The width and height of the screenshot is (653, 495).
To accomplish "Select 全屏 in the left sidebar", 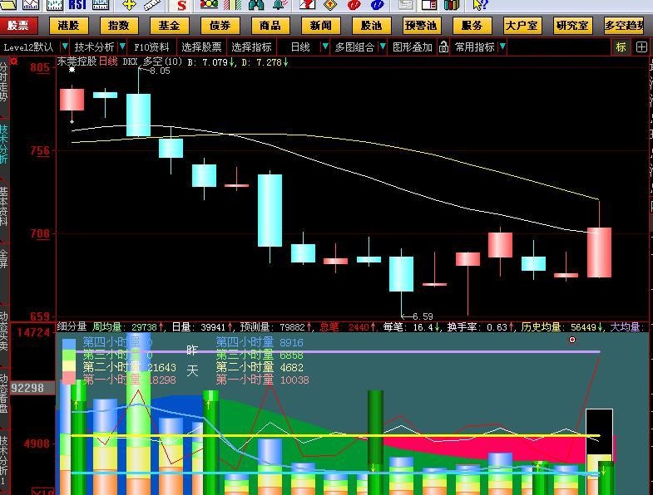I will (4, 258).
